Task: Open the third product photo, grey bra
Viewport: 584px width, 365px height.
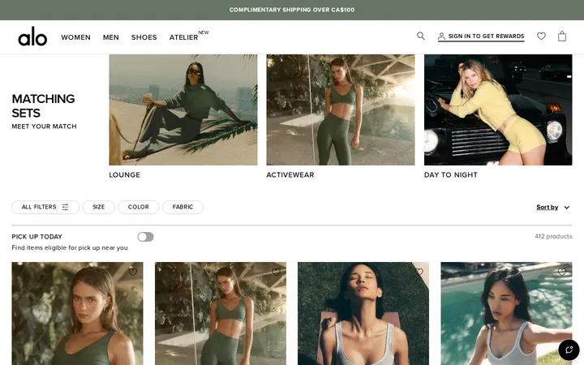Action: click(363, 314)
